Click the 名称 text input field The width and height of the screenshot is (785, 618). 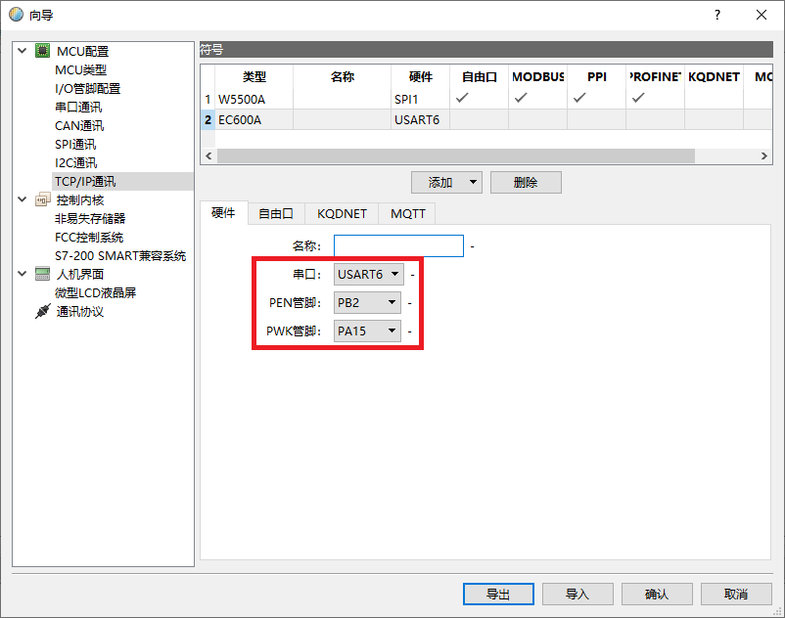398,245
